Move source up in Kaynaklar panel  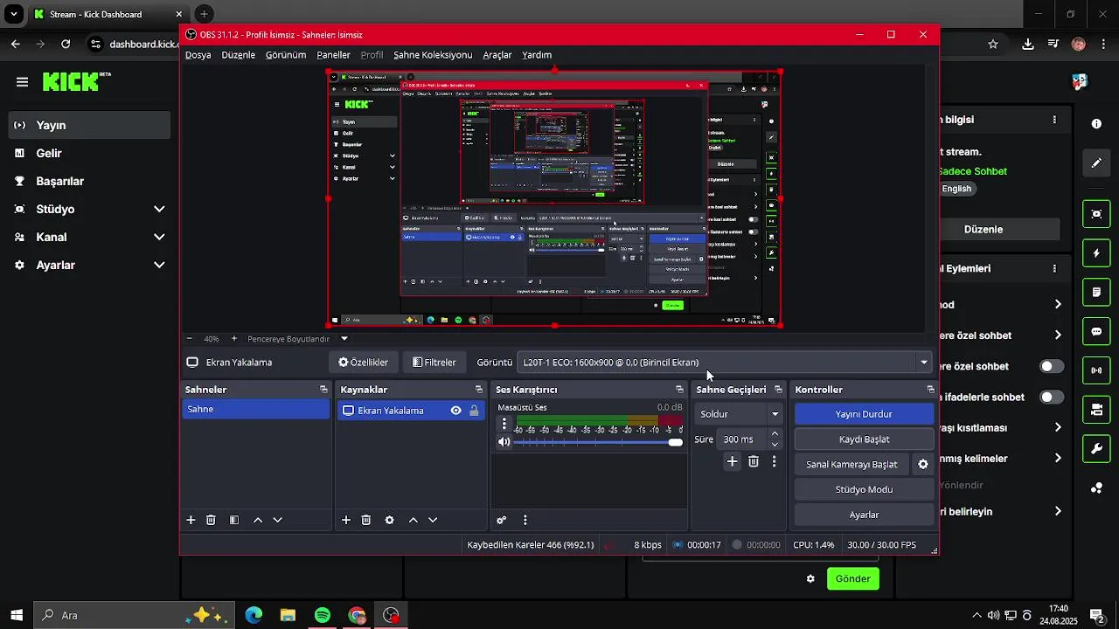tap(414, 520)
